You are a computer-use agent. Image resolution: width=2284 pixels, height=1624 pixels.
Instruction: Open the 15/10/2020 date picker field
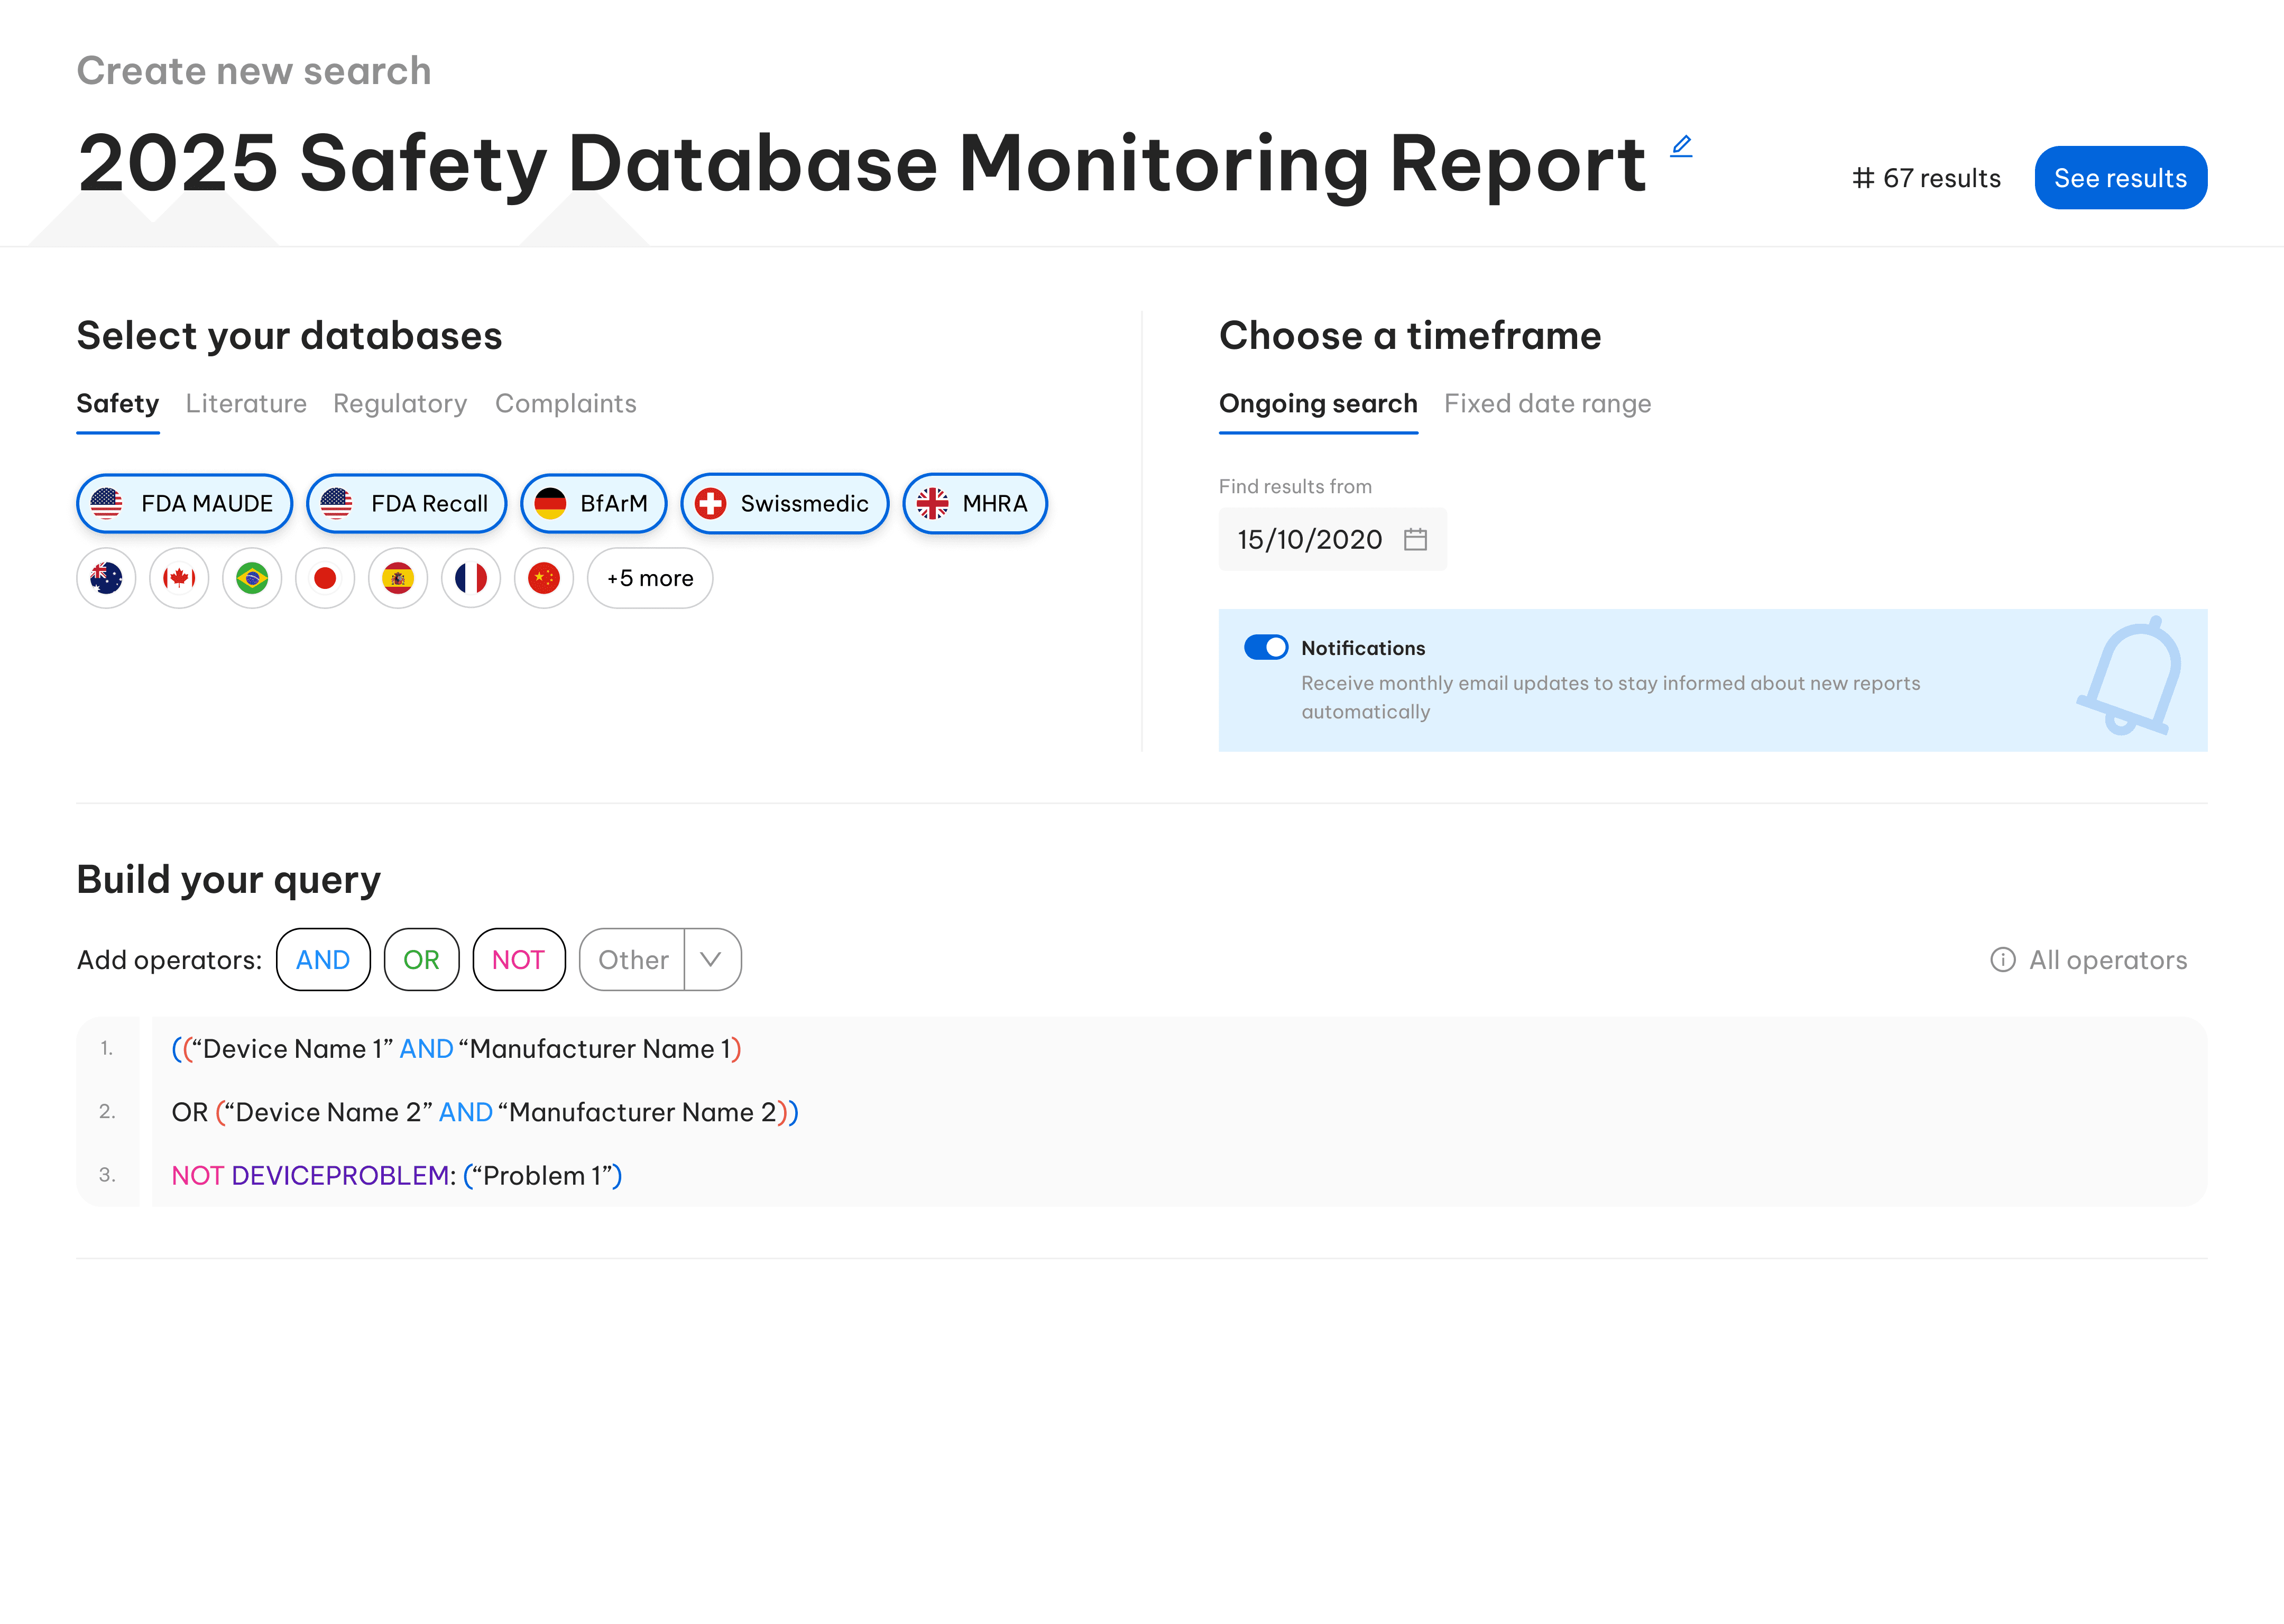[1310, 540]
